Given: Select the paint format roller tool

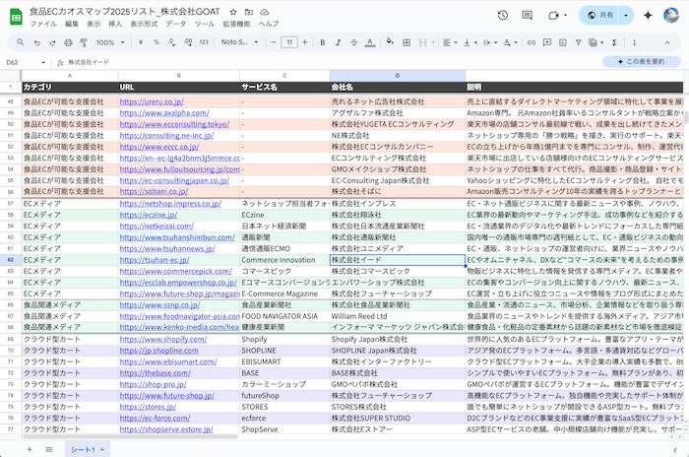Looking at the screenshot, I should point(84,42).
